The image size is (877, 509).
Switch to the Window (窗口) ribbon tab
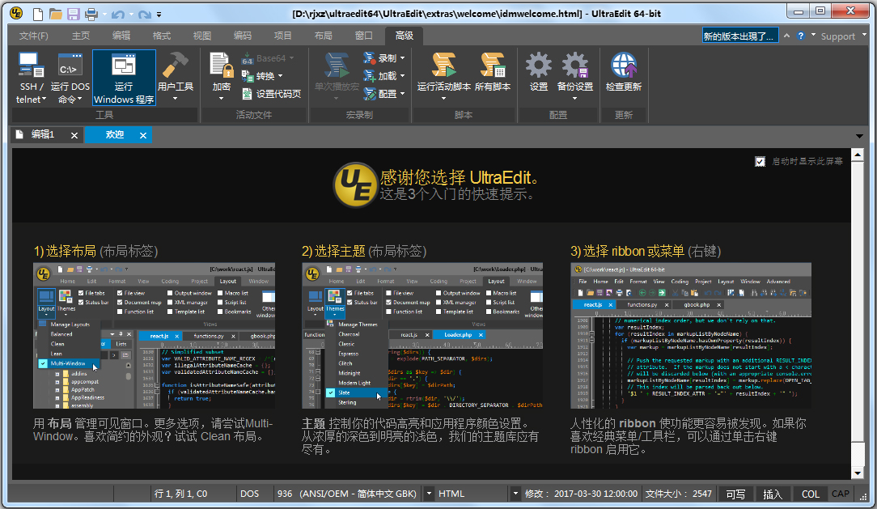click(363, 36)
